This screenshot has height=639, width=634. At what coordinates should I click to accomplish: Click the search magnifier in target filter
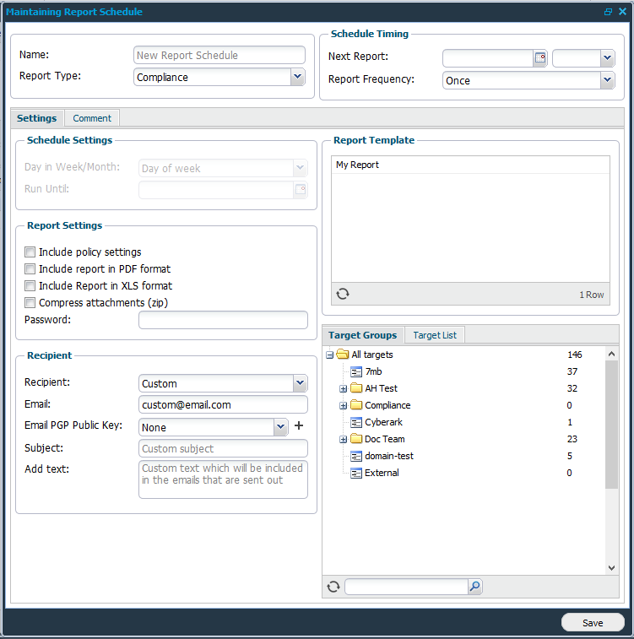(474, 587)
